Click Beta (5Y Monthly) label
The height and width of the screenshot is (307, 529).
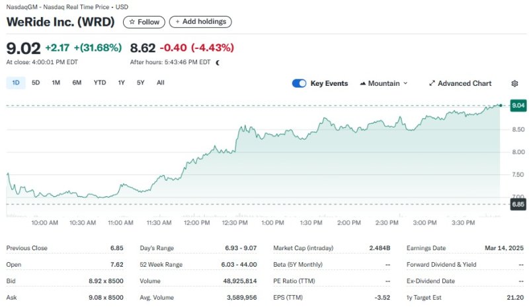point(298,265)
